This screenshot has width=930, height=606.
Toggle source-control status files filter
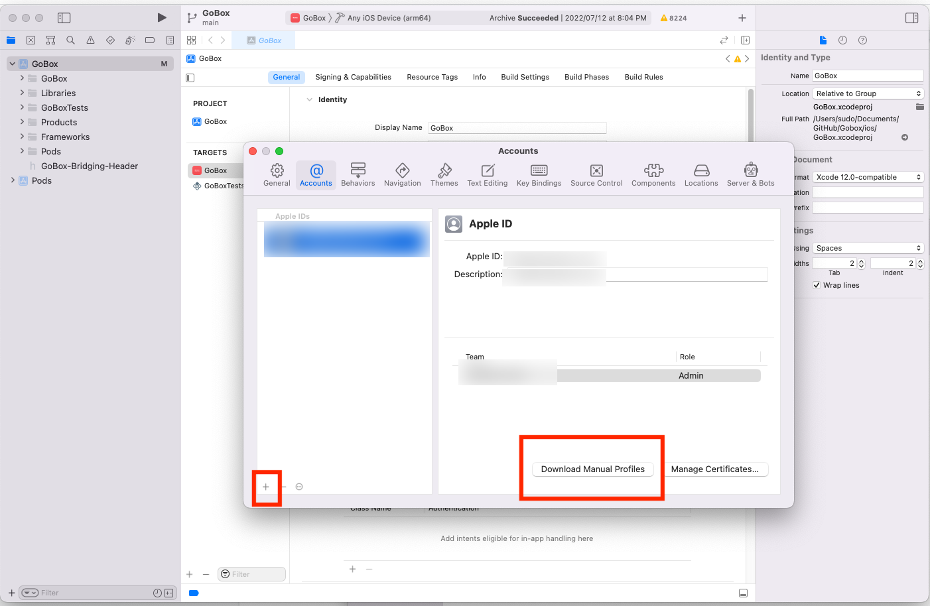pos(168,593)
